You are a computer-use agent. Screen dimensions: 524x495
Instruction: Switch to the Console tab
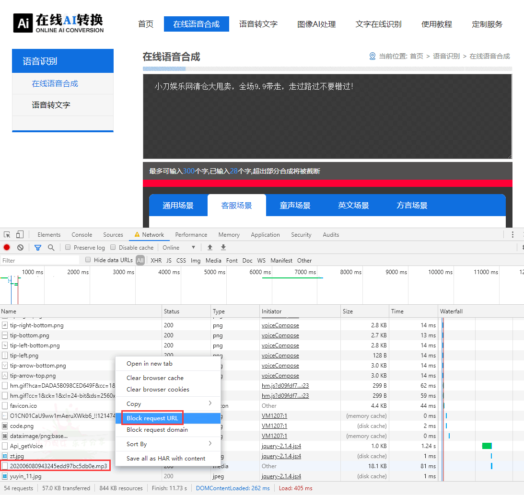tap(82, 235)
